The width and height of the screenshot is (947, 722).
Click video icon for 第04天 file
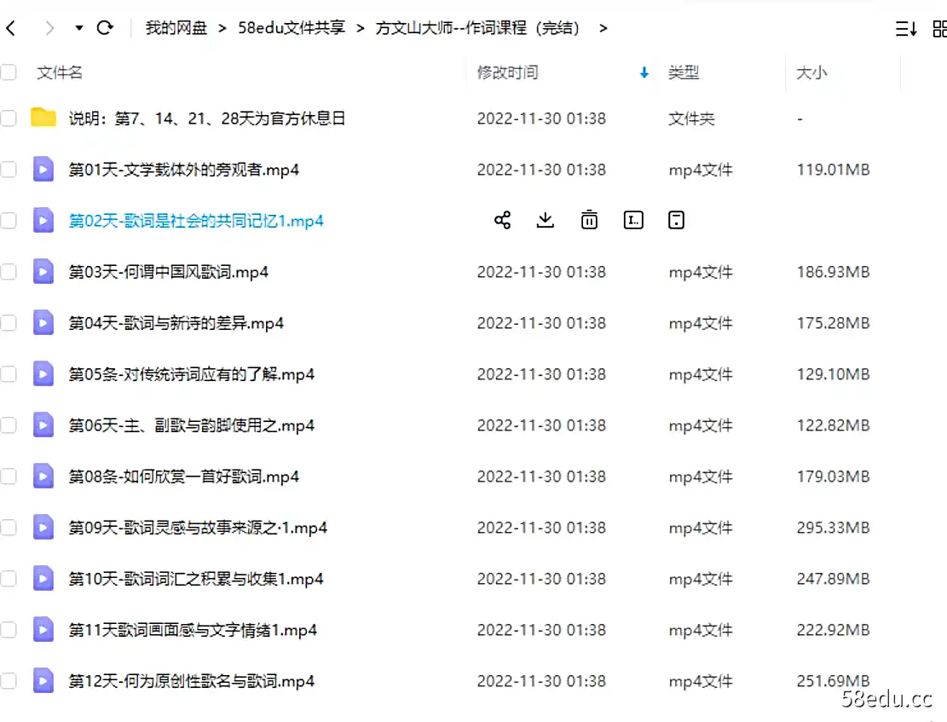click(43, 322)
